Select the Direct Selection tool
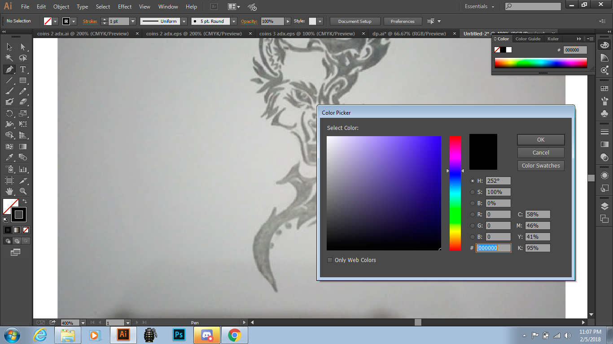 point(23,47)
